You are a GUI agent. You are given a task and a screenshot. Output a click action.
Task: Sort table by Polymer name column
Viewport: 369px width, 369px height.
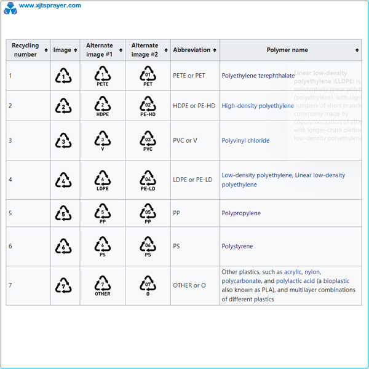point(290,50)
